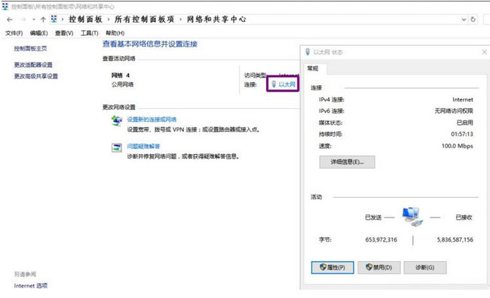Click the Ethernet plug icon beside 以太网
The width and height of the screenshot is (490, 298).
274,84
